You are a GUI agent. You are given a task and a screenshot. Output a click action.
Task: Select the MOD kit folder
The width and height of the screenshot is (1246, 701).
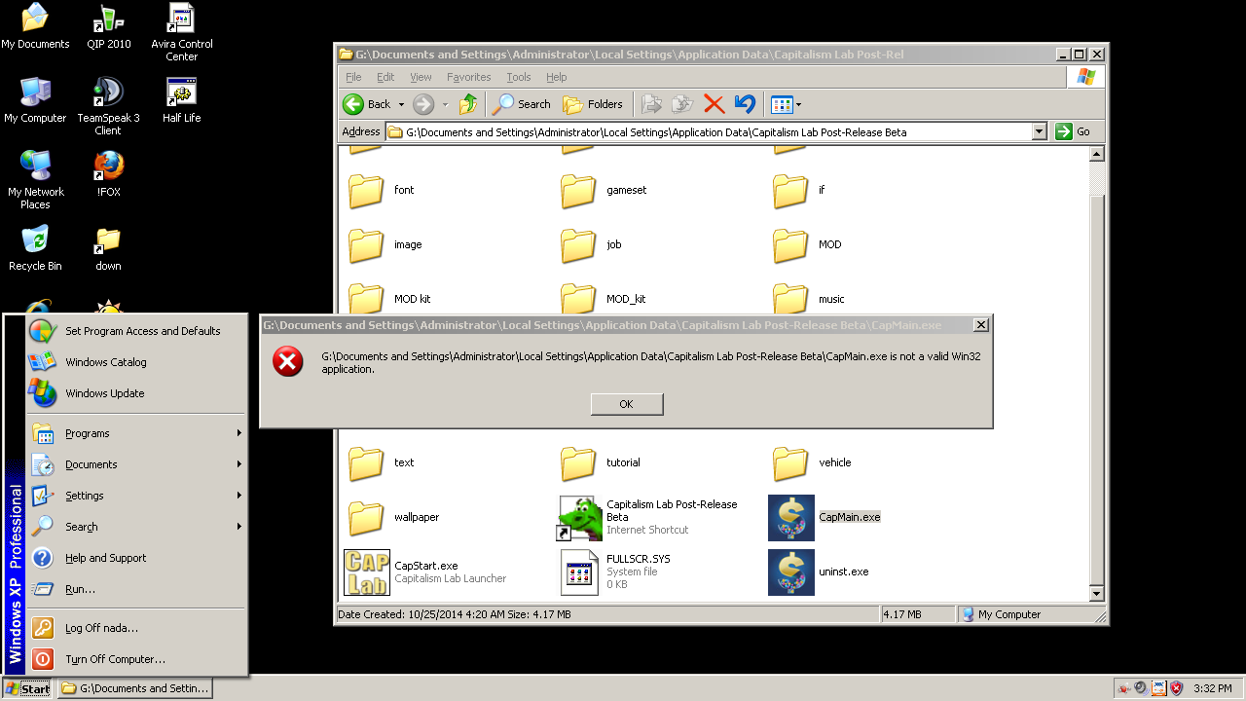click(x=389, y=299)
